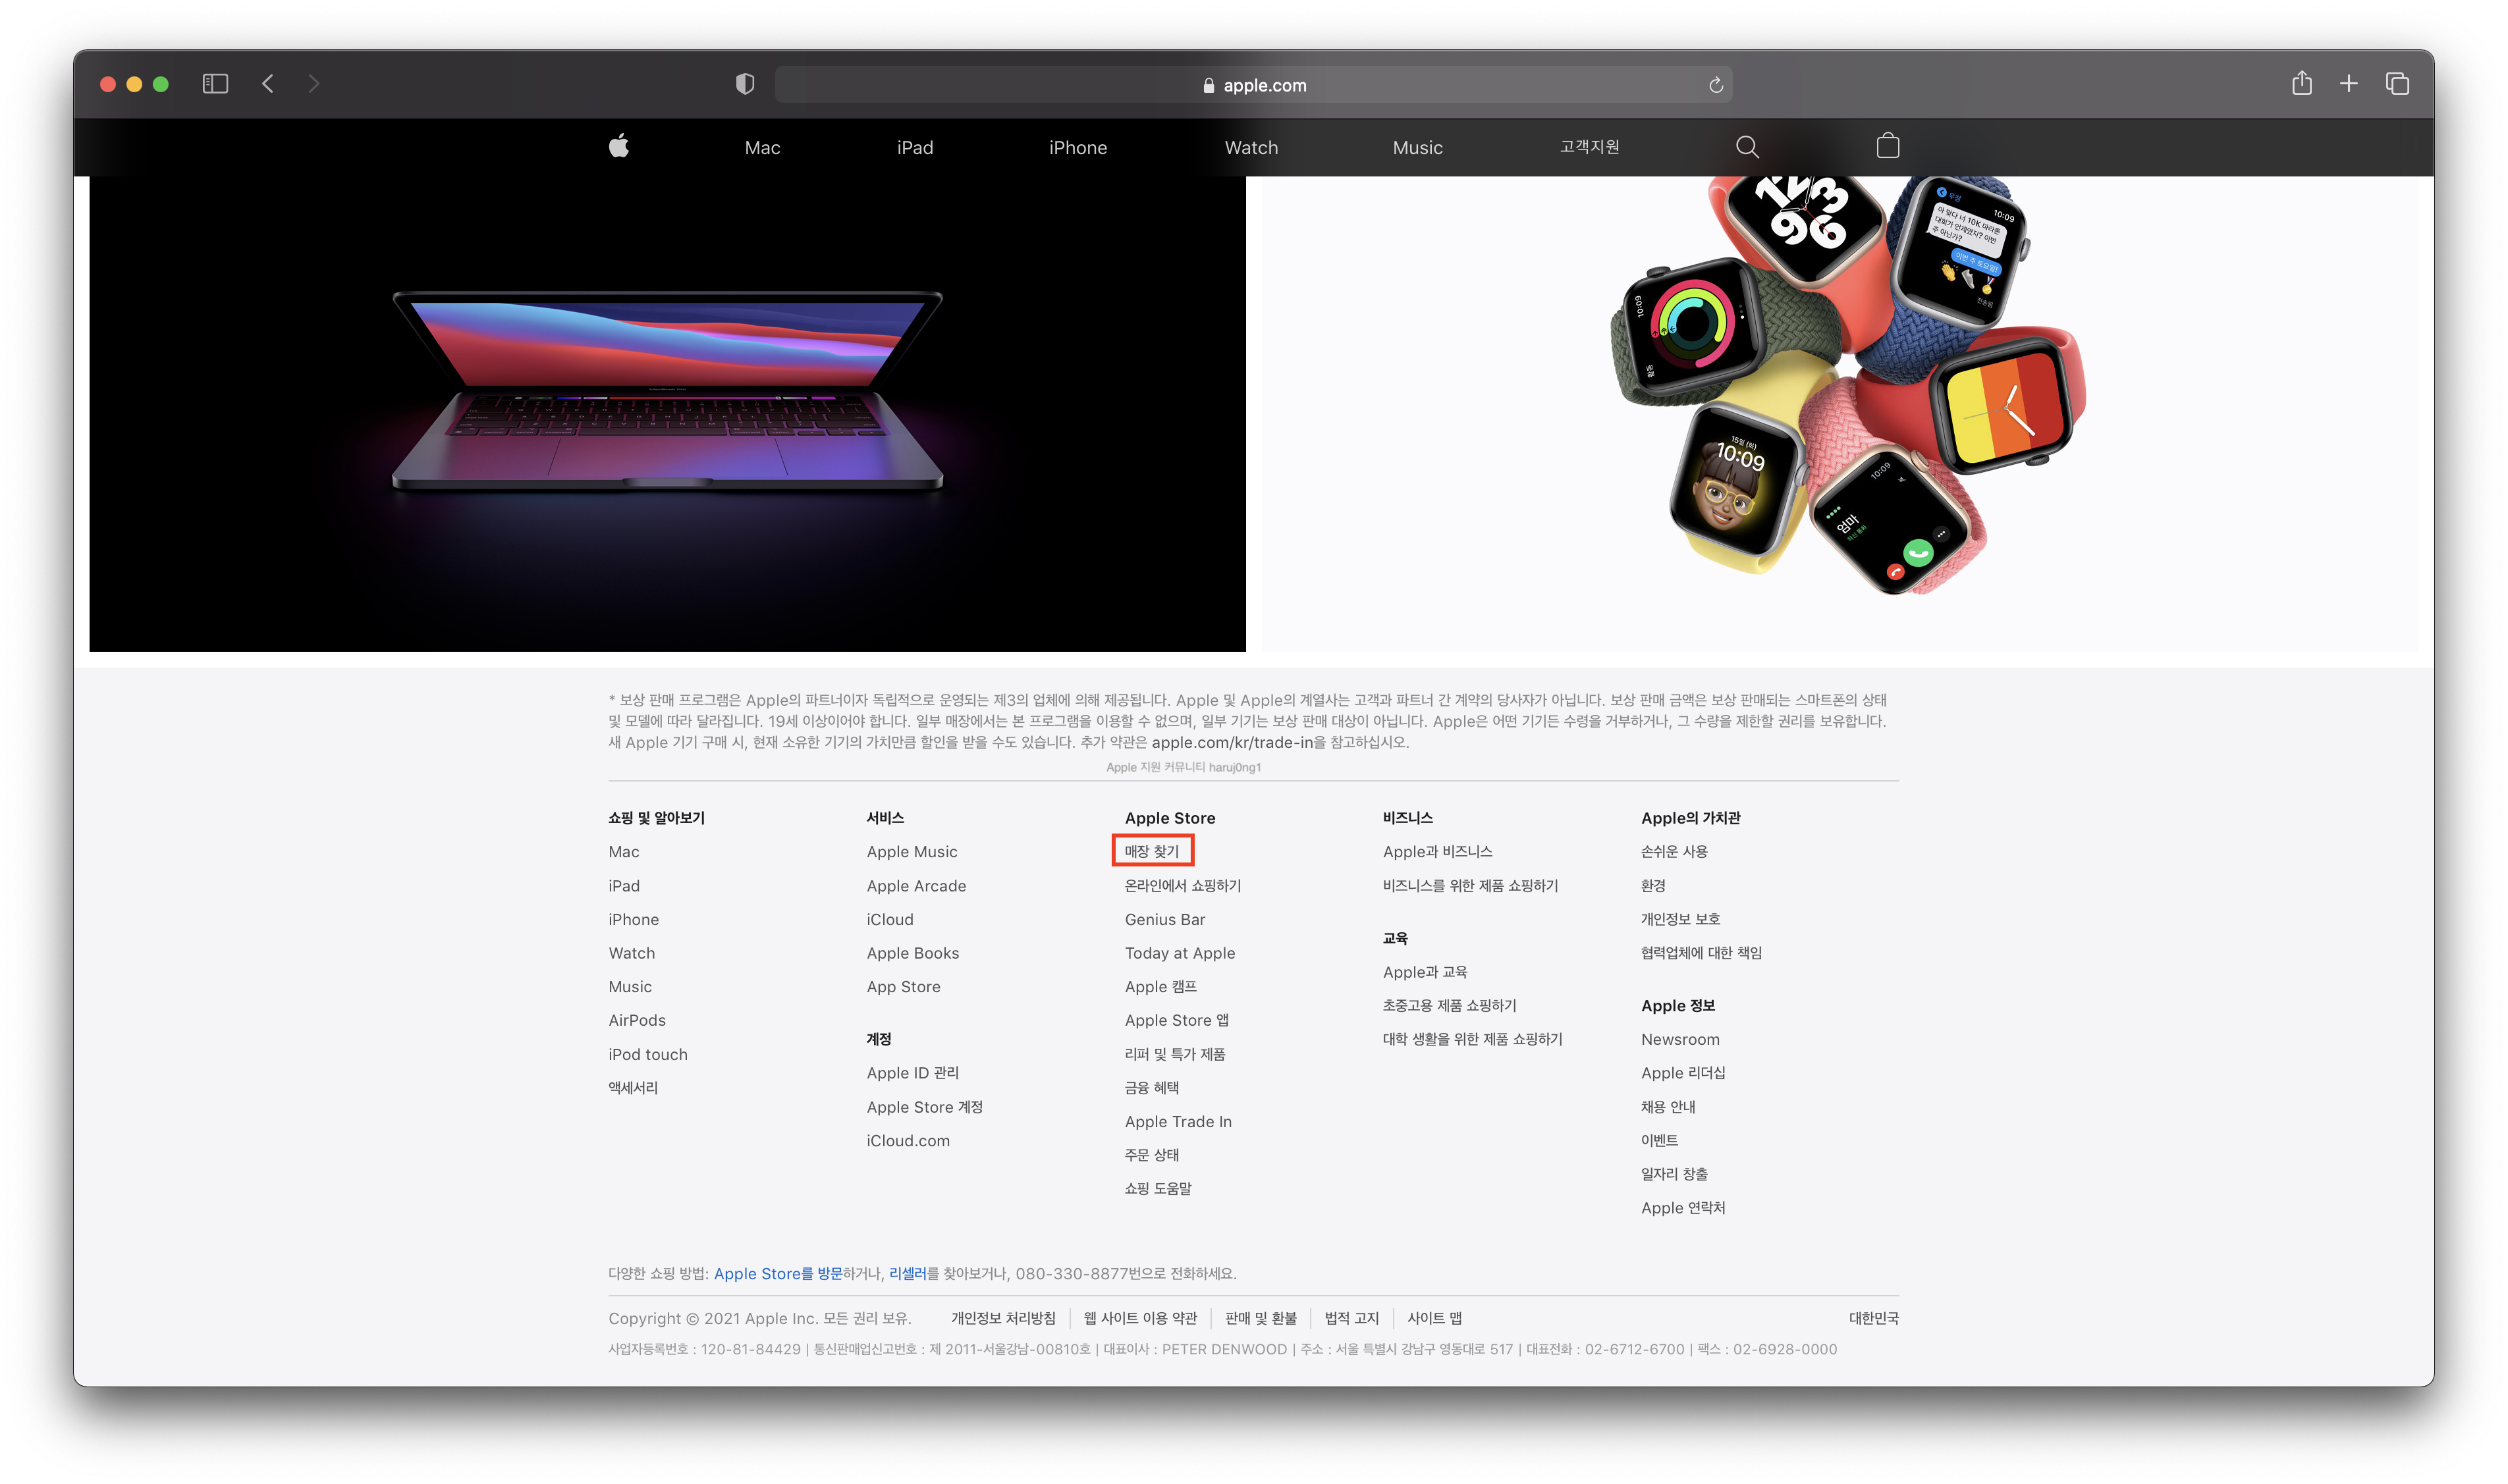Go back with the Safari back arrow
2508x1484 pixels.
[x=268, y=84]
